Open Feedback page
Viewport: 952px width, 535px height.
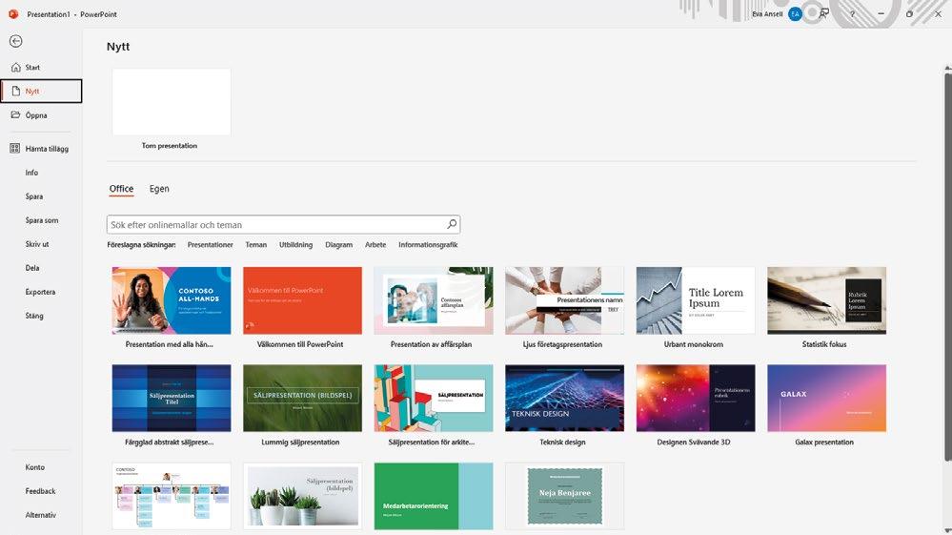point(41,491)
